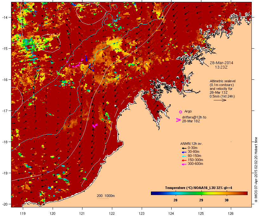Viewport: 260px width, 216px height.
Task: Click the '300-600m' depth label
Action: pyautogui.click(x=196, y=164)
